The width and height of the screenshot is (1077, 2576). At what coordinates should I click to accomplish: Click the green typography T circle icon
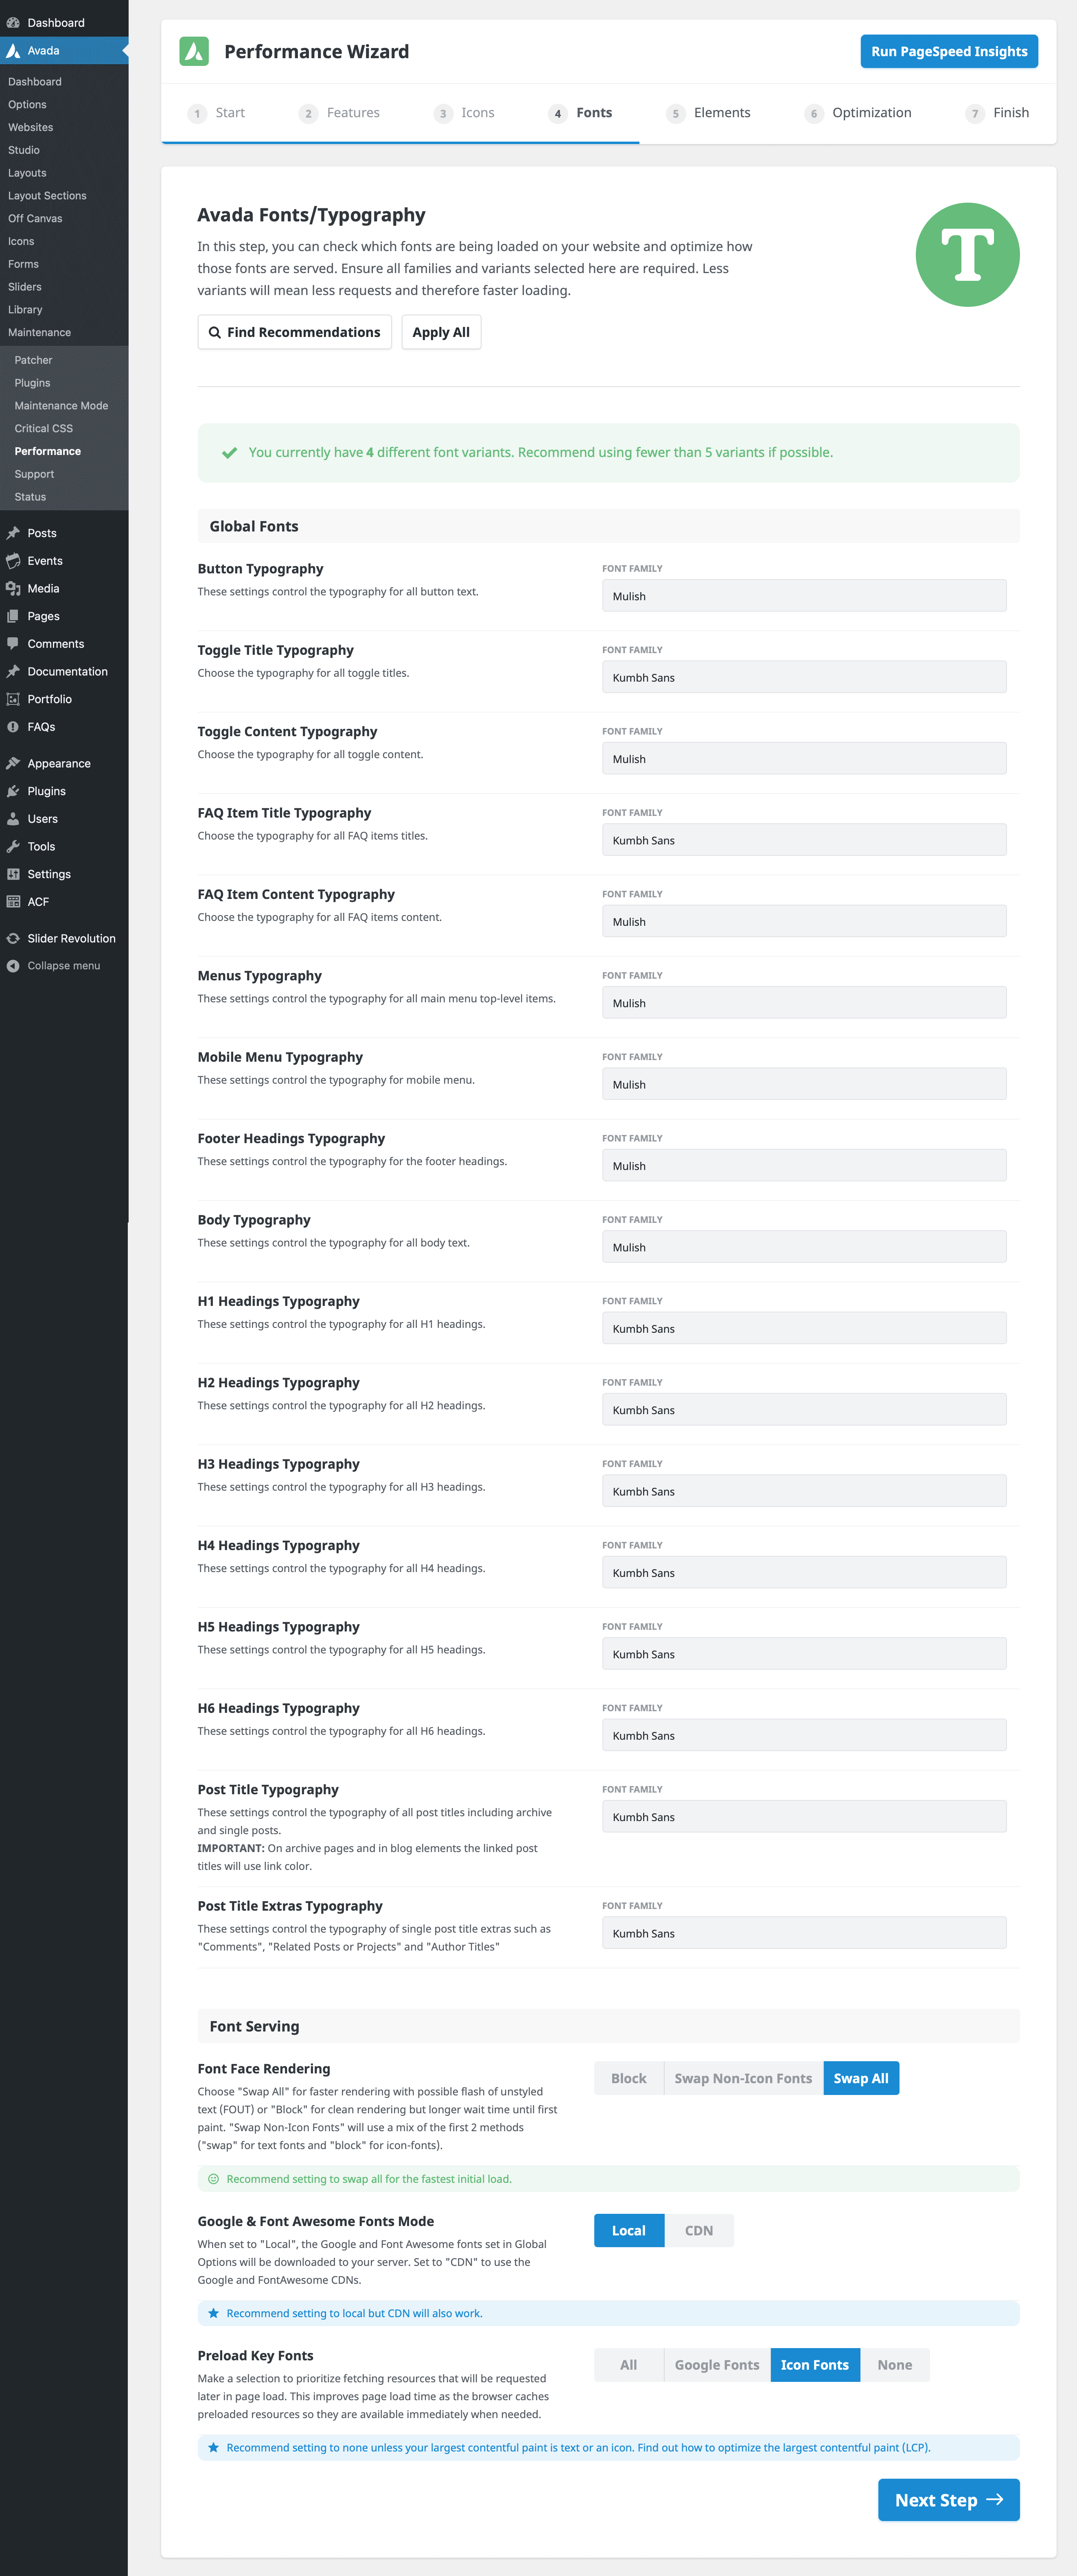(967, 255)
